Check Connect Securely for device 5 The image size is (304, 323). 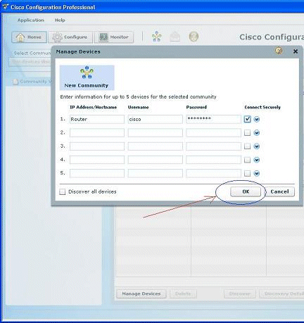click(x=247, y=174)
